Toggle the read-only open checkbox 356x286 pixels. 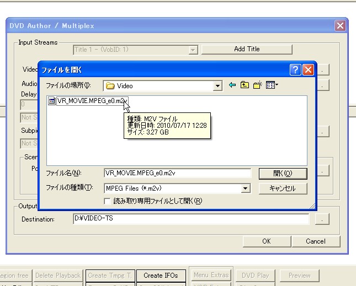(107, 201)
